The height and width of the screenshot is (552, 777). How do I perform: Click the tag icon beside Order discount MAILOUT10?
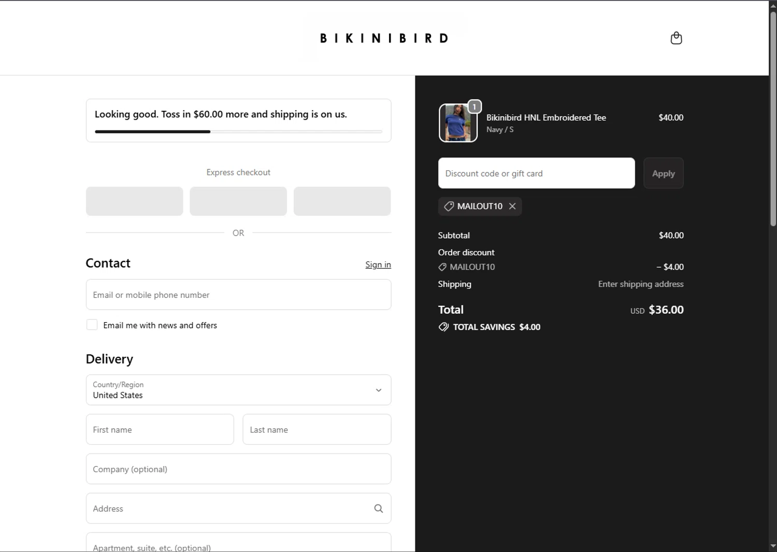click(442, 267)
